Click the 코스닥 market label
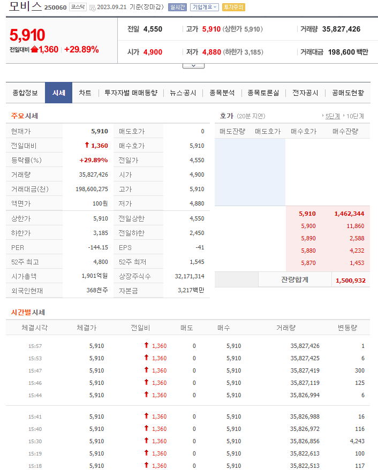Screen dimensions: 378x470 click(78, 7)
